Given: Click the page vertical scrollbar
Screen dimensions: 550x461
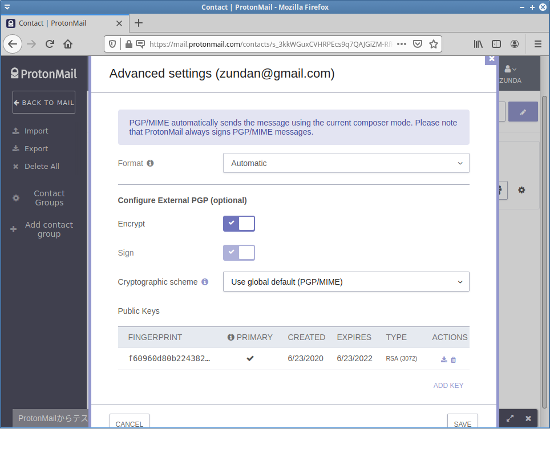Looking at the screenshot, I should click(x=544, y=252).
